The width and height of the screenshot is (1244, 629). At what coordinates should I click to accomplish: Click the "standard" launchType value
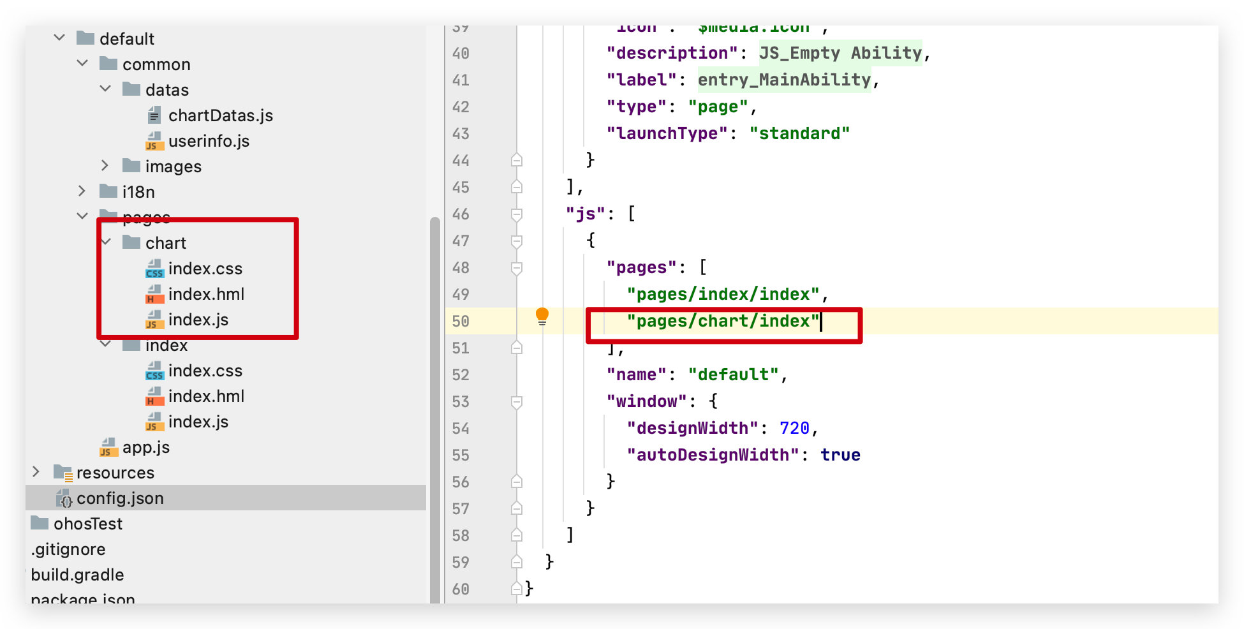[799, 133]
